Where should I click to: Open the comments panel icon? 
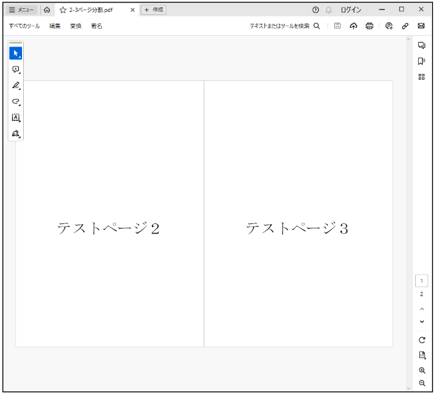pyautogui.click(x=422, y=45)
